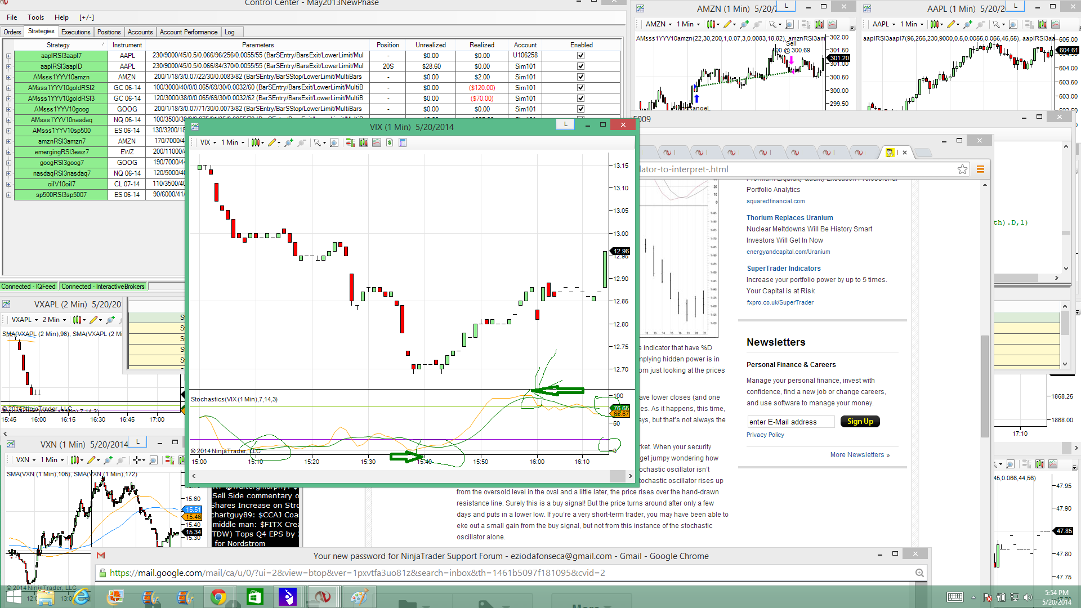Bookmark page with the star icon in Chrome
Viewport: 1081px width, 608px height.
(962, 169)
